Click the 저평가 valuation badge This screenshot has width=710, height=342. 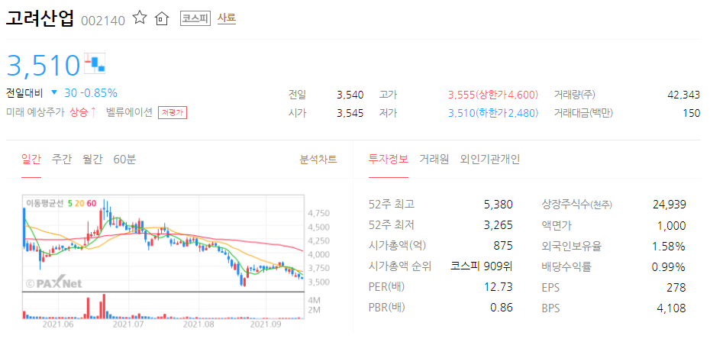tap(173, 113)
